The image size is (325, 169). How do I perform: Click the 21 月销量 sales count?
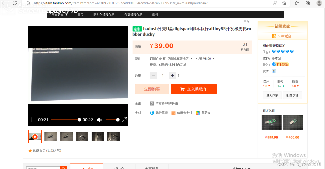tap(245, 47)
